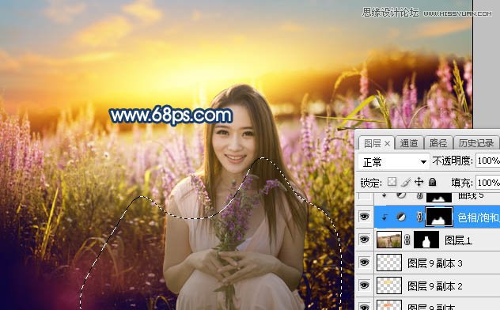Open the 历史记录 (History) tab

(x=476, y=143)
